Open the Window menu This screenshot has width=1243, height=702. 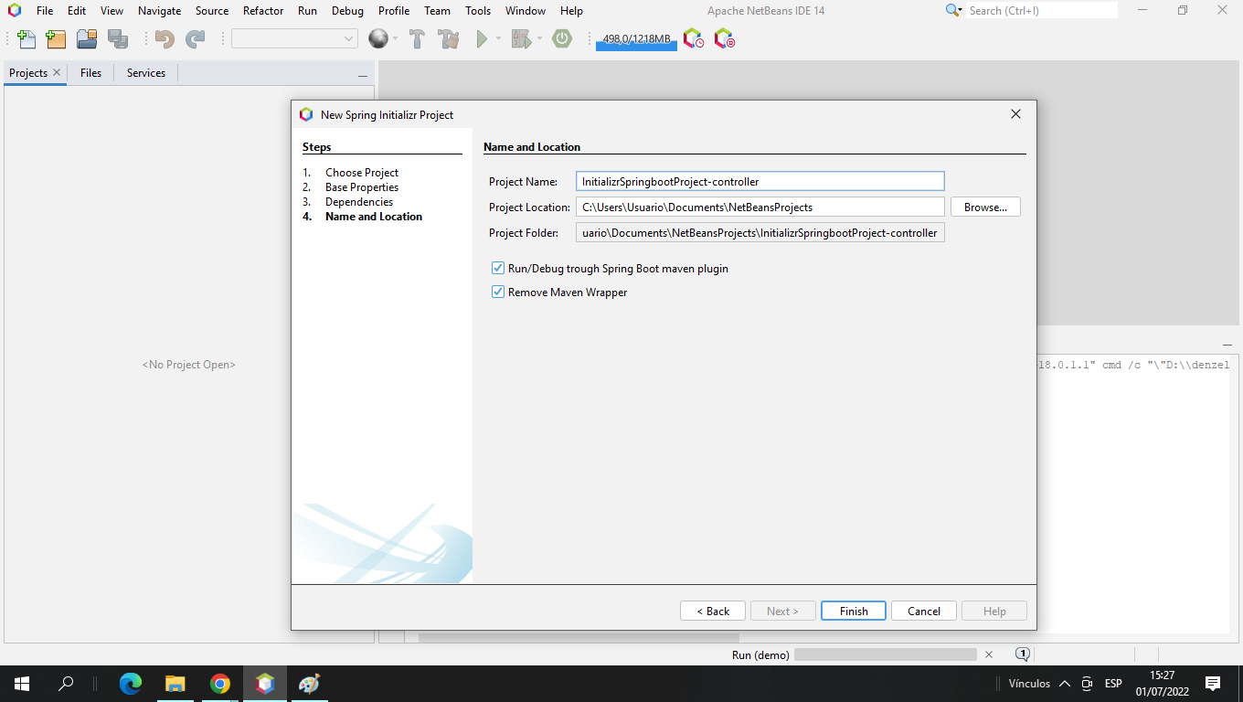pos(526,11)
